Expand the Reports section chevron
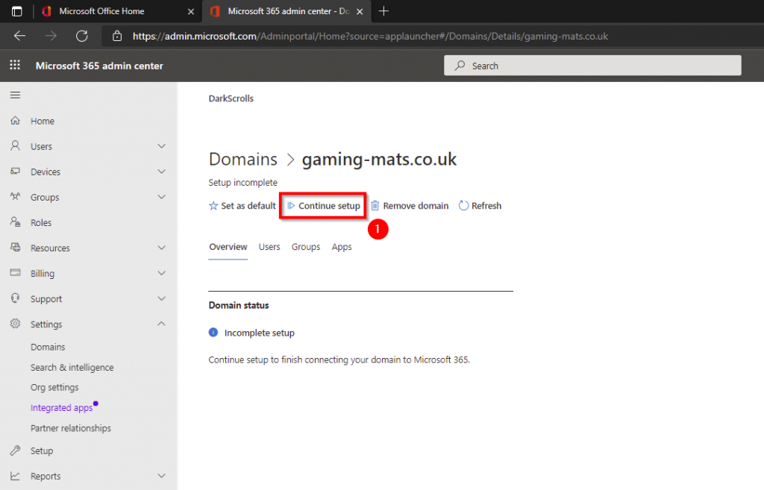Image resolution: width=764 pixels, height=490 pixels. (x=161, y=476)
